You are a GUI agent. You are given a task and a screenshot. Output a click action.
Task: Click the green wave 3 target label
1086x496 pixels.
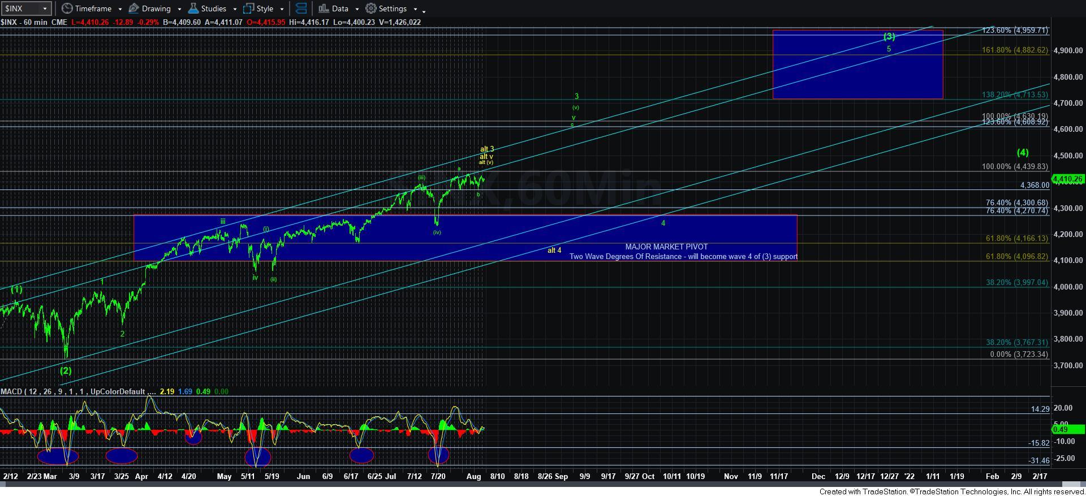(576, 97)
